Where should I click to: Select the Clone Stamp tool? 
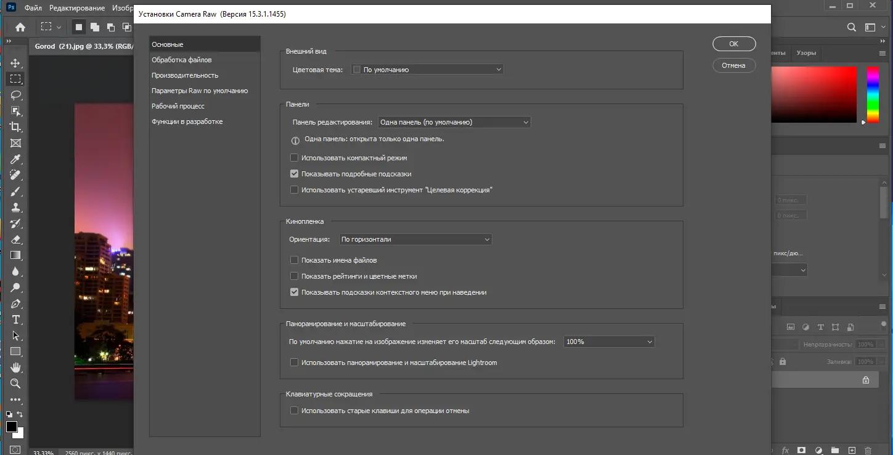[x=15, y=207]
